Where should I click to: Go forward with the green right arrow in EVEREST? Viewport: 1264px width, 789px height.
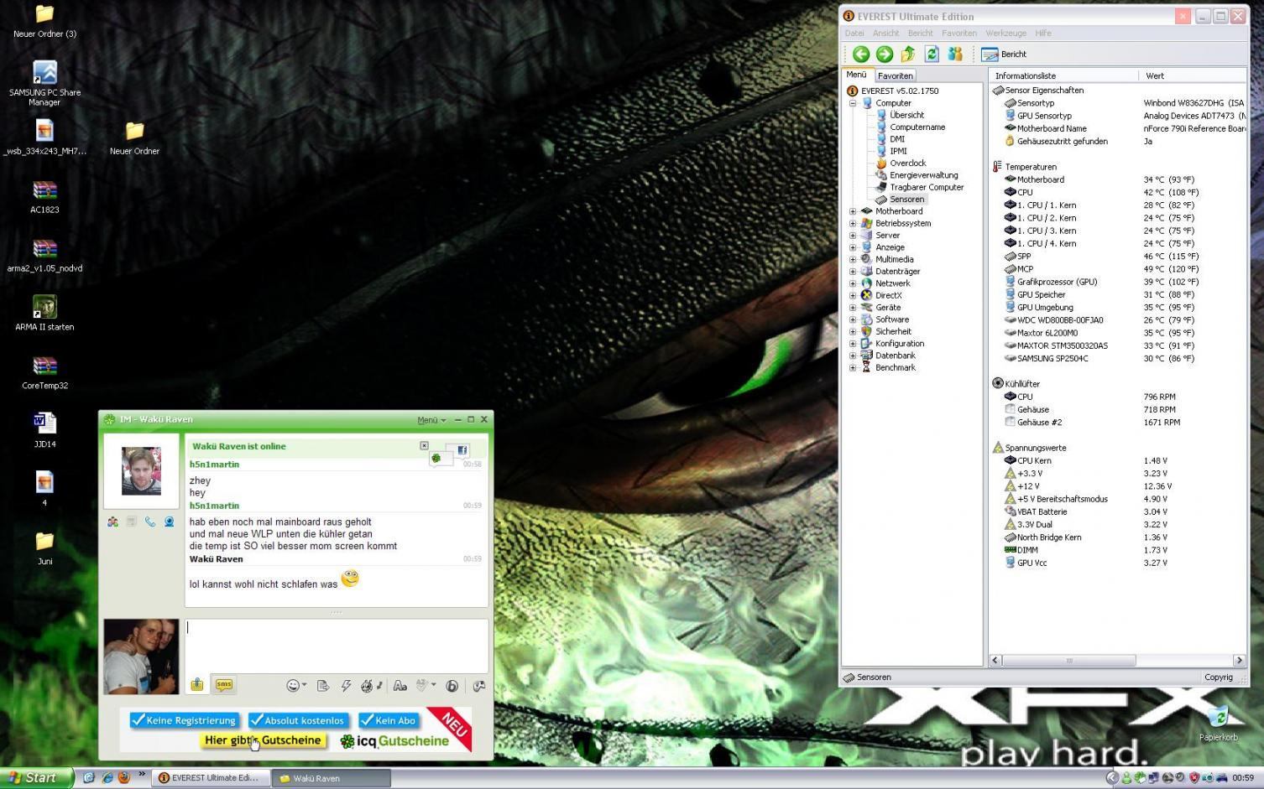(x=884, y=54)
